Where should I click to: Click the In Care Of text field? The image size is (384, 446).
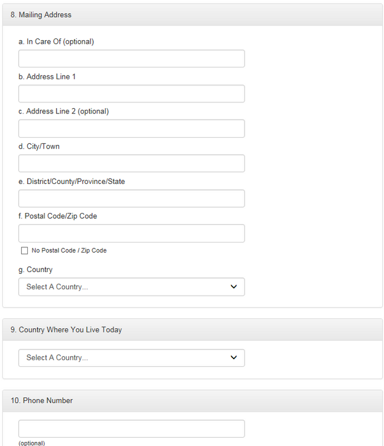[x=131, y=59]
